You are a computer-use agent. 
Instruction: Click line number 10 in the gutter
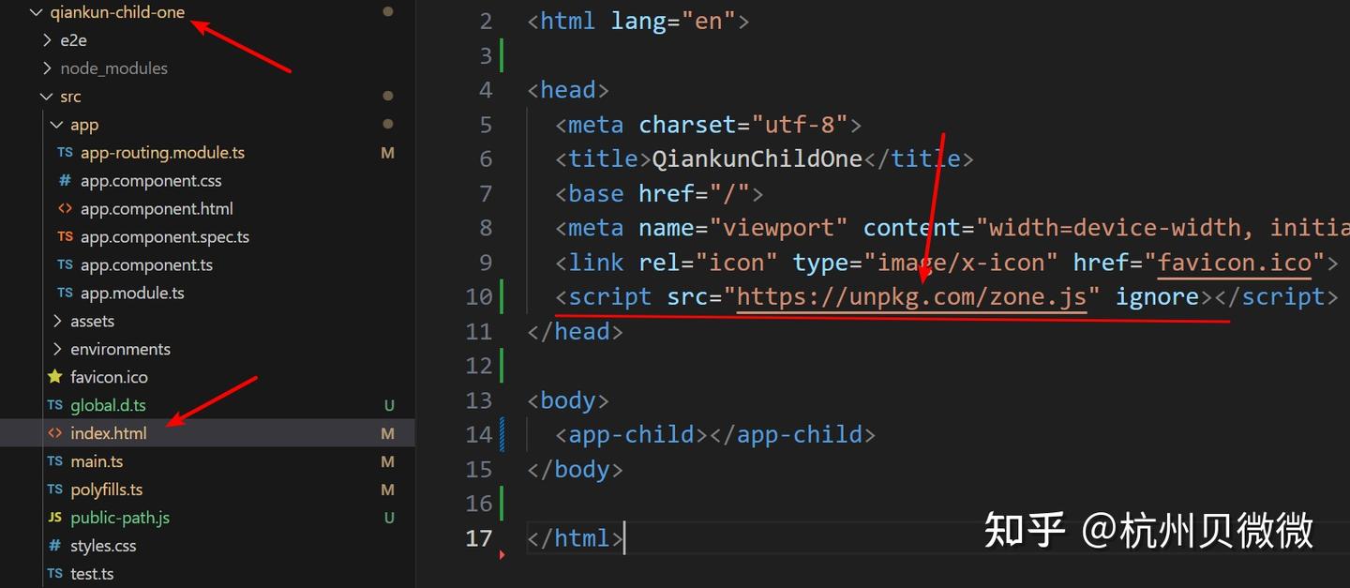pos(479,297)
